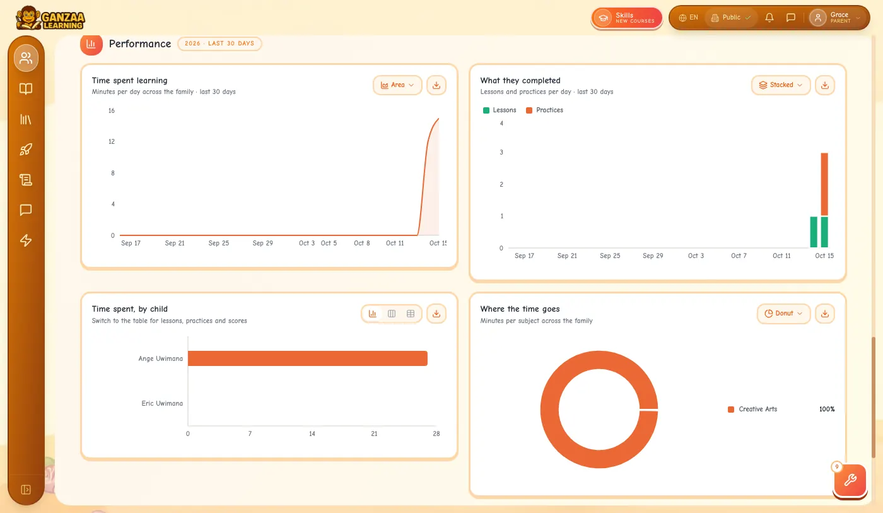Viewport: 883px width, 513px height.
Task: Click the "What they completed" heading
Action: (x=520, y=81)
